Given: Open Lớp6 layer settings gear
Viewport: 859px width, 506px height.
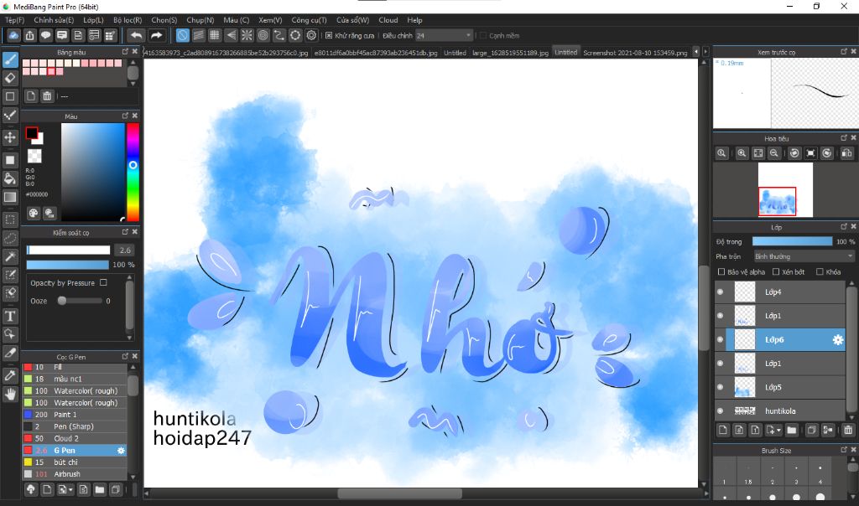Looking at the screenshot, I should [838, 339].
